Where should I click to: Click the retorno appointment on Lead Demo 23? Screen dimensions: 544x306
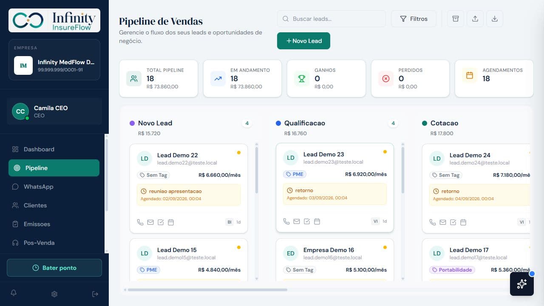pos(335,194)
